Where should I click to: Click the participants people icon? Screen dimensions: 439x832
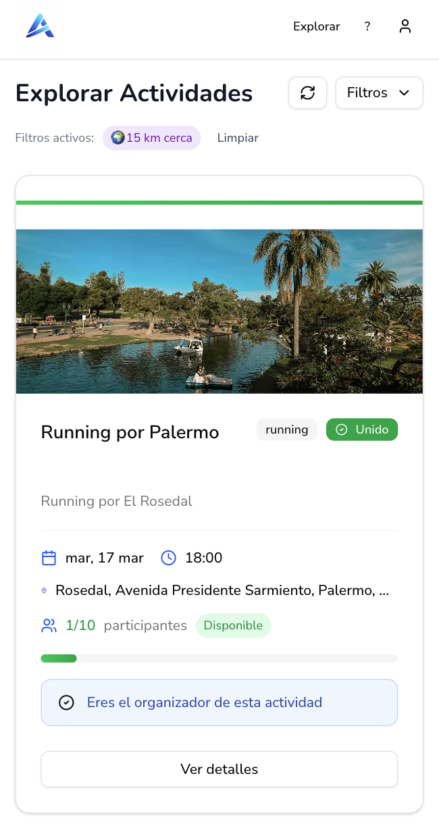pyautogui.click(x=49, y=625)
